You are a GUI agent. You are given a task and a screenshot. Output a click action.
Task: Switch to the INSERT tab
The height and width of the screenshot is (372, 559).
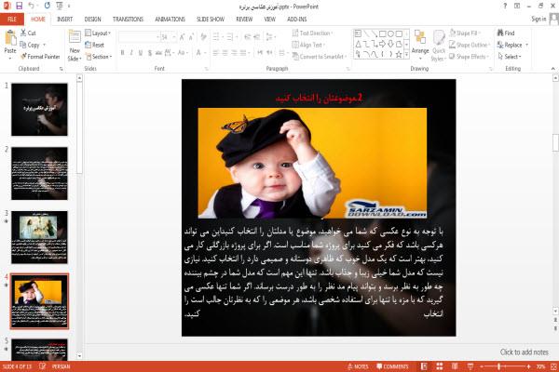click(x=64, y=20)
